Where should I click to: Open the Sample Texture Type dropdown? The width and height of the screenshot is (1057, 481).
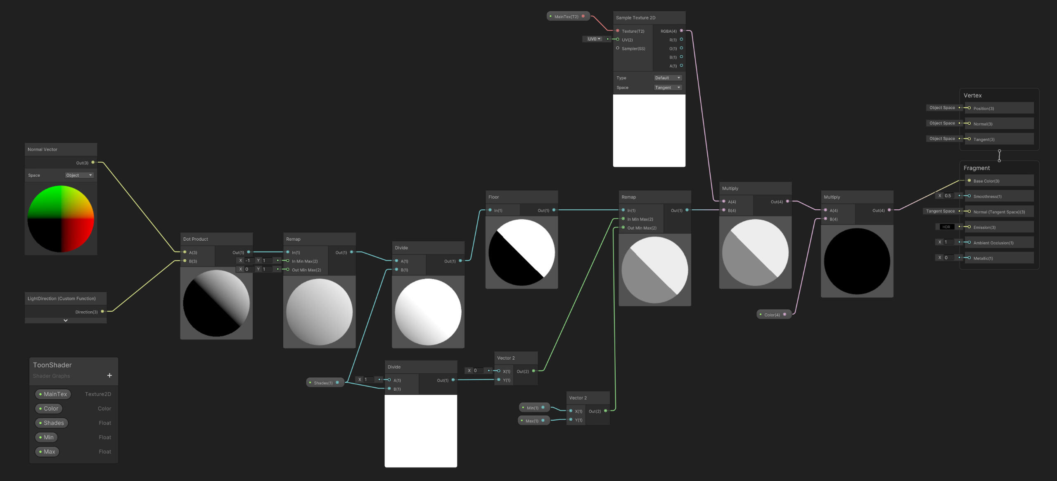[x=668, y=78]
